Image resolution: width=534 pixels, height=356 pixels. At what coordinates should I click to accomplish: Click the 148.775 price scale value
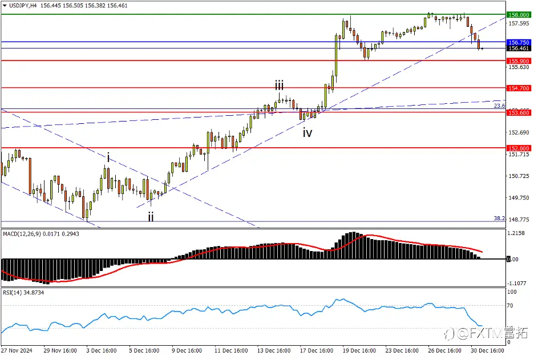coord(519,220)
